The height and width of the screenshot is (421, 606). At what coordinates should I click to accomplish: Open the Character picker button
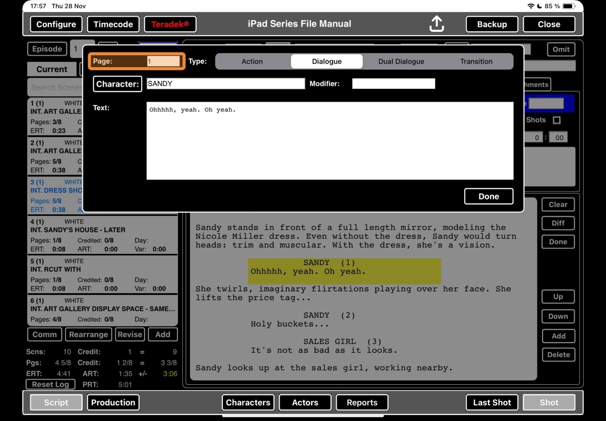(x=117, y=84)
